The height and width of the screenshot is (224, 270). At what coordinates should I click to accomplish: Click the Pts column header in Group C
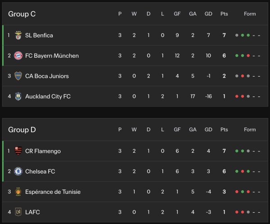click(x=224, y=14)
